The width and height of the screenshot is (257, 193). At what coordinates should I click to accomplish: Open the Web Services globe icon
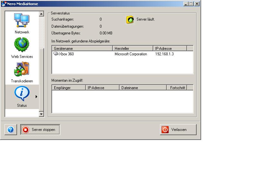(22, 44)
